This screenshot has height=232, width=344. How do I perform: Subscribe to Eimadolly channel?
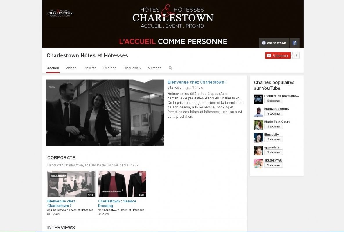(273, 139)
